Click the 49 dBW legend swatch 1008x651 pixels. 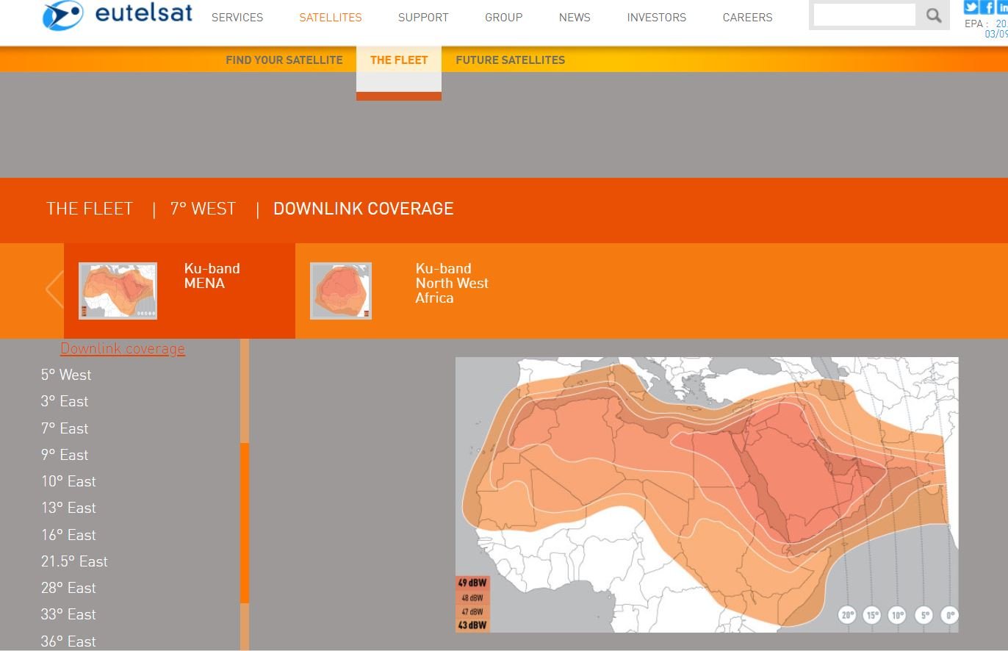[472, 583]
